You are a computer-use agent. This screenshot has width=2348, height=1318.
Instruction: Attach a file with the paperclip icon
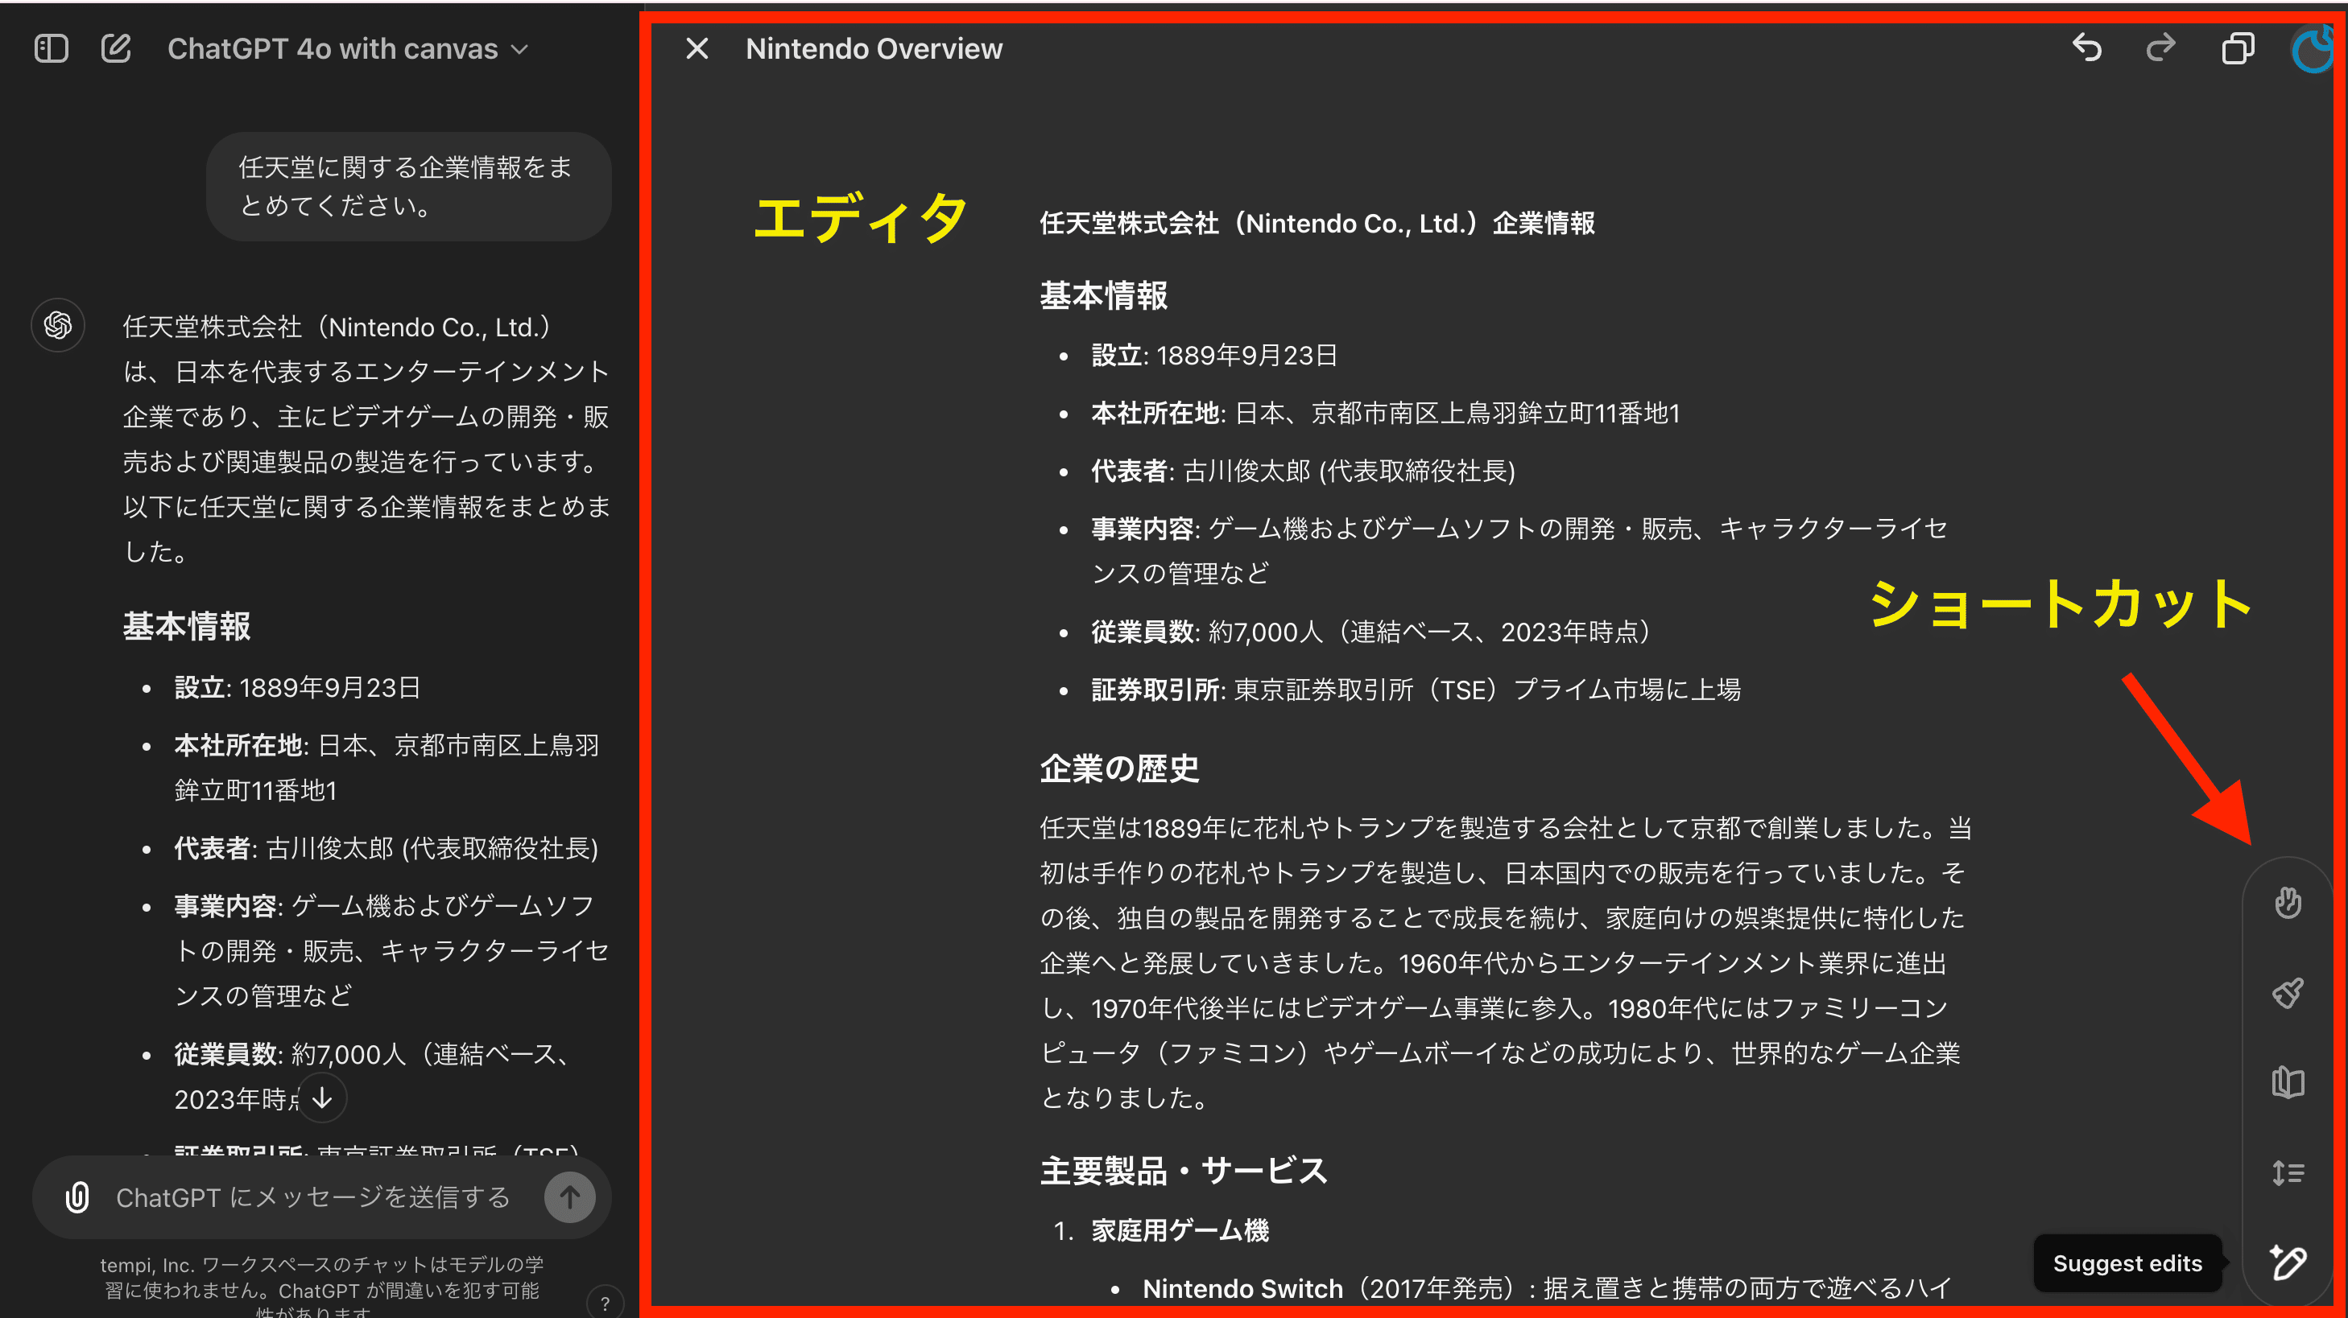coord(77,1196)
